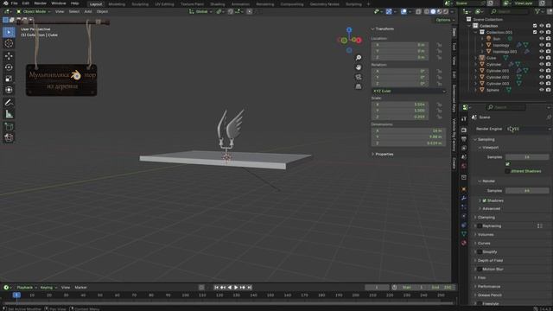Enable the Raytracing checkbox
Image resolution: width=553 pixels, height=311 pixels.
click(x=480, y=226)
